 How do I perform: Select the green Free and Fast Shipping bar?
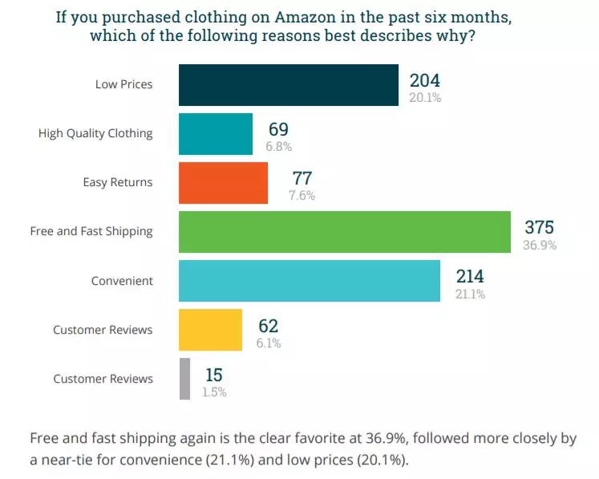(345, 232)
